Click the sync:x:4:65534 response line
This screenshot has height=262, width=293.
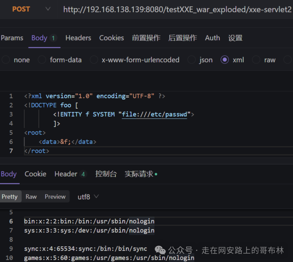coord(85,249)
